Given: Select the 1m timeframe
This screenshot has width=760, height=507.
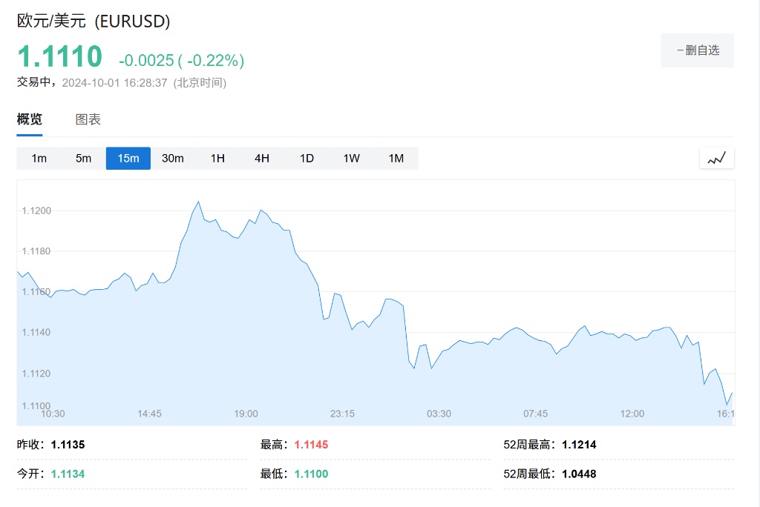Looking at the screenshot, I should tap(39, 159).
